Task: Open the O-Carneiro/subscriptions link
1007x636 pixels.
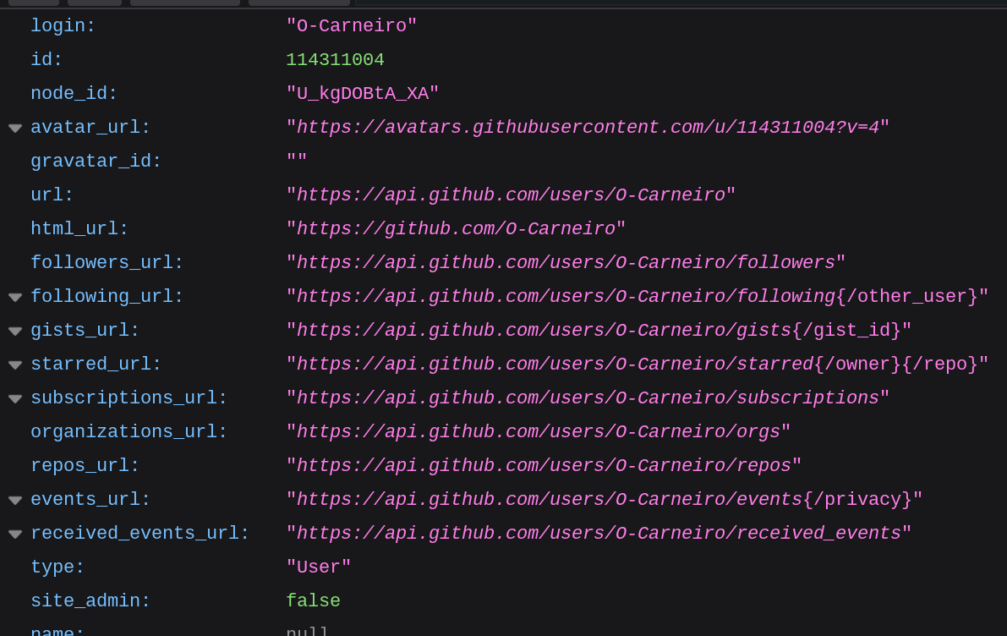Action: [588, 397]
